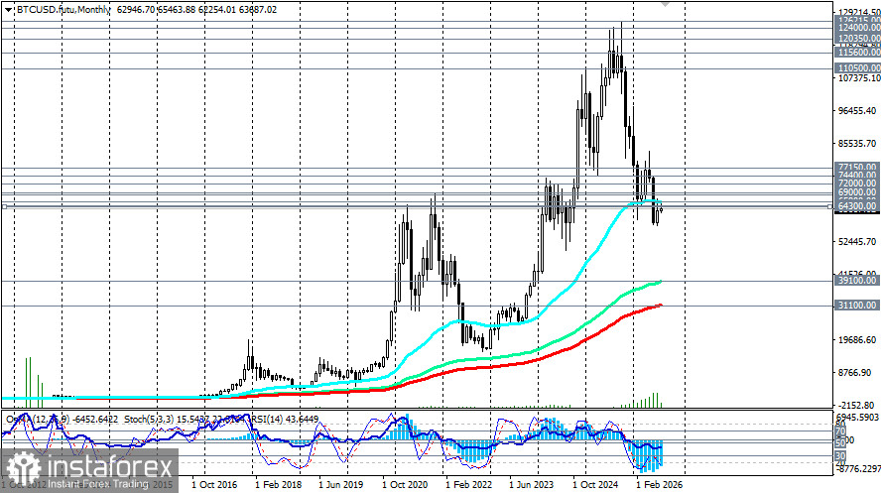
Task: Click the OHLC values in chart header
Action: pos(197,10)
